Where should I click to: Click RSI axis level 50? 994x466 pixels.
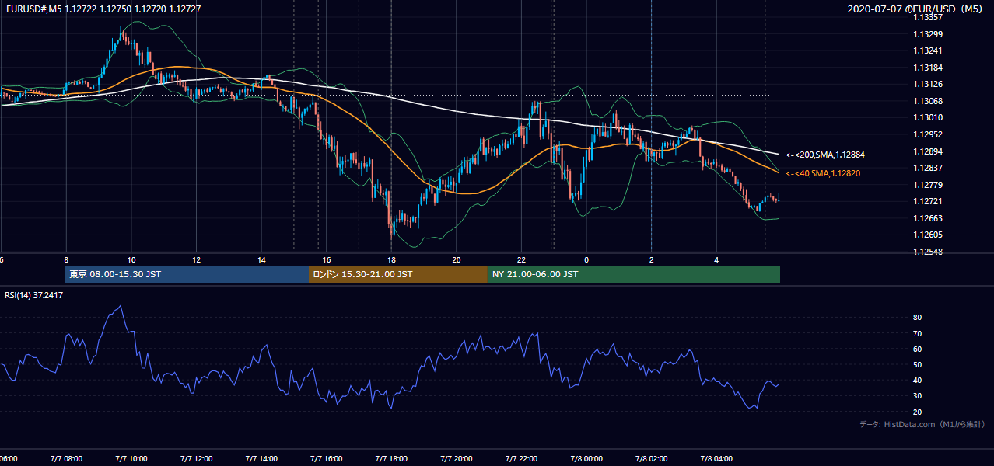[x=917, y=364]
